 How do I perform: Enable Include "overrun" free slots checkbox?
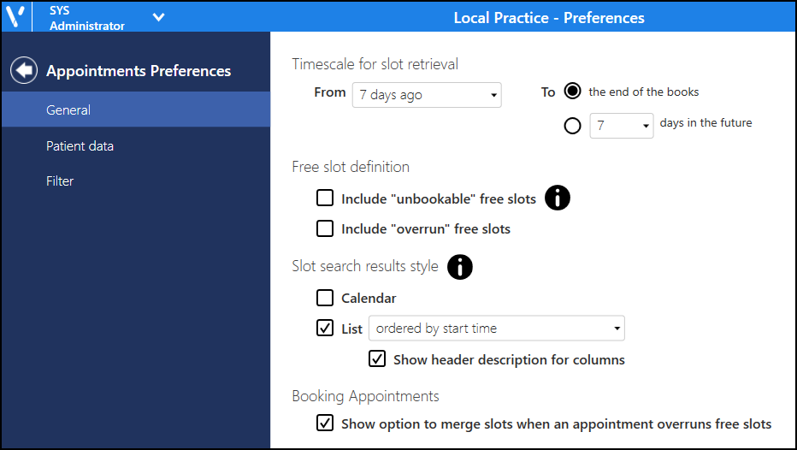325,228
